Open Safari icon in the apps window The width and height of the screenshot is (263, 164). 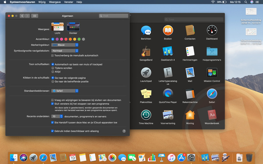(x=212, y=94)
